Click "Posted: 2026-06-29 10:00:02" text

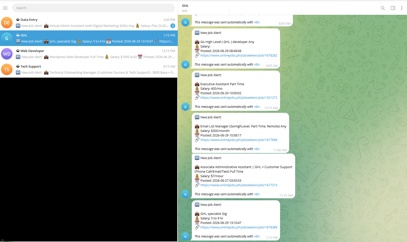(x=221, y=93)
